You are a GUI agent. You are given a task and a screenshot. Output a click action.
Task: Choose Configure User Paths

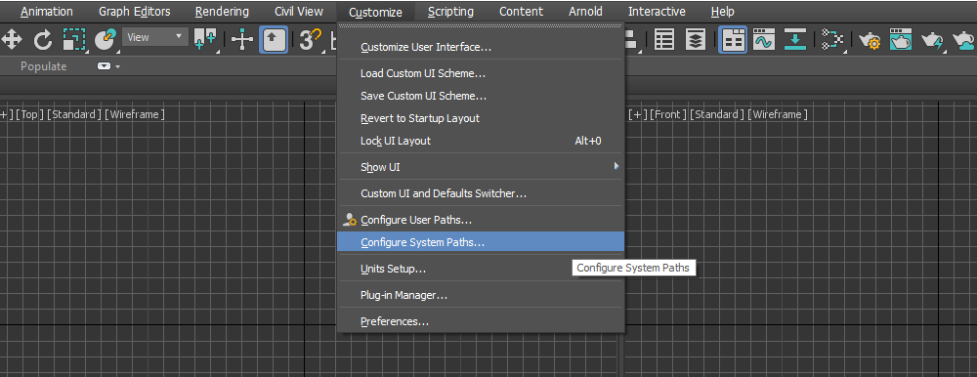coord(481,220)
